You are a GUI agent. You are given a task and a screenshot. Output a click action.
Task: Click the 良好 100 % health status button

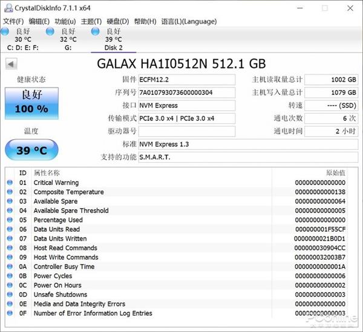tap(31, 103)
